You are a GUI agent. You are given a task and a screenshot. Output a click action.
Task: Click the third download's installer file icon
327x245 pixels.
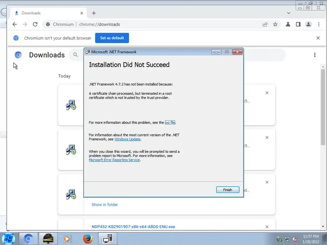(71, 194)
